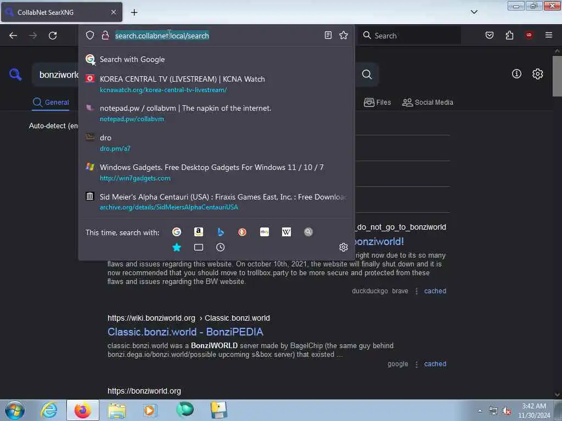Search this time with Bing icon
562x421 pixels.
[x=221, y=232]
